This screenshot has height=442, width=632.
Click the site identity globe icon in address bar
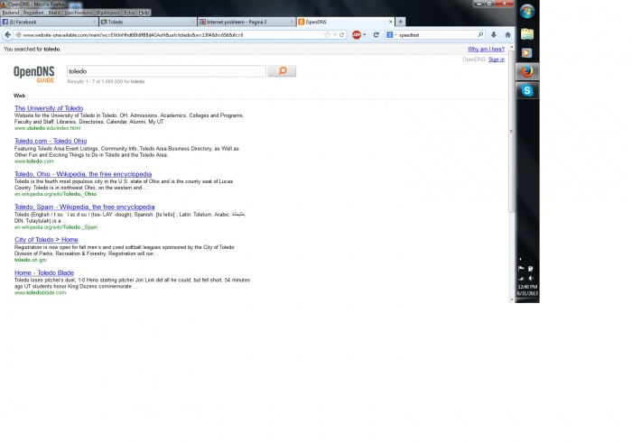(x=18, y=35)
